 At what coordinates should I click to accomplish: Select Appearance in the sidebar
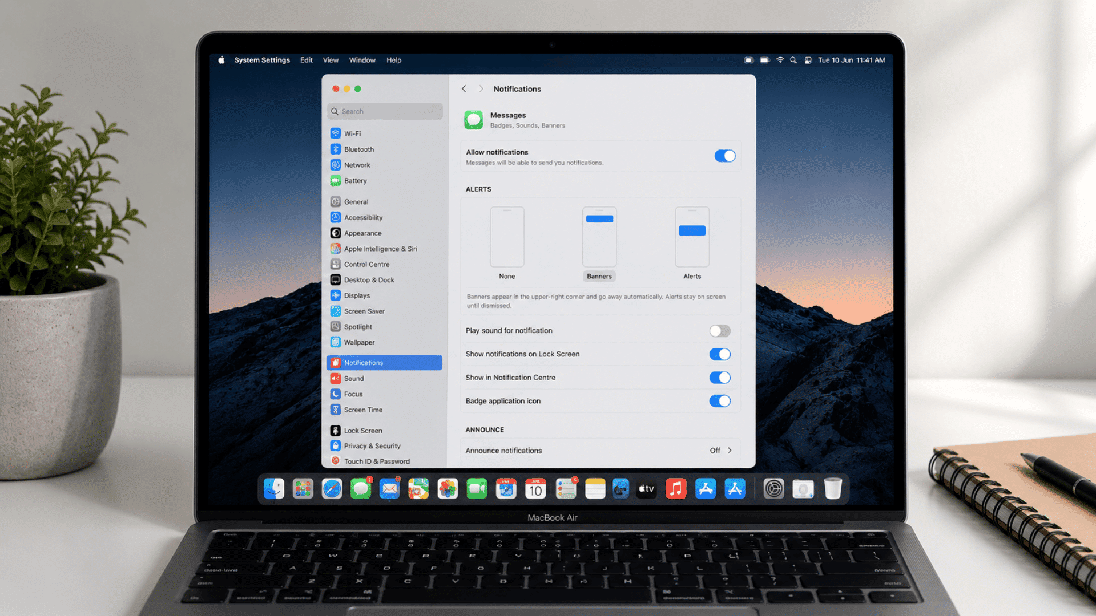[384, 233]
